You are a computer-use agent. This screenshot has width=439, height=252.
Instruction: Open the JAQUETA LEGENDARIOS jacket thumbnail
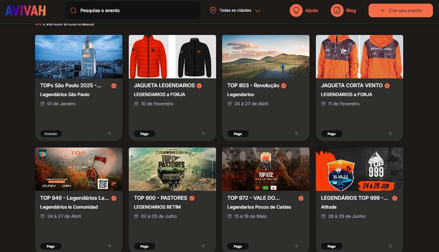(x=172, y=57)
